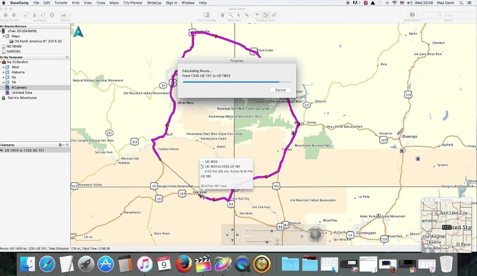This screenshot has height=276, width=477.
Task: Click the blue north arrow indicator on map
Action: (79, 31)
